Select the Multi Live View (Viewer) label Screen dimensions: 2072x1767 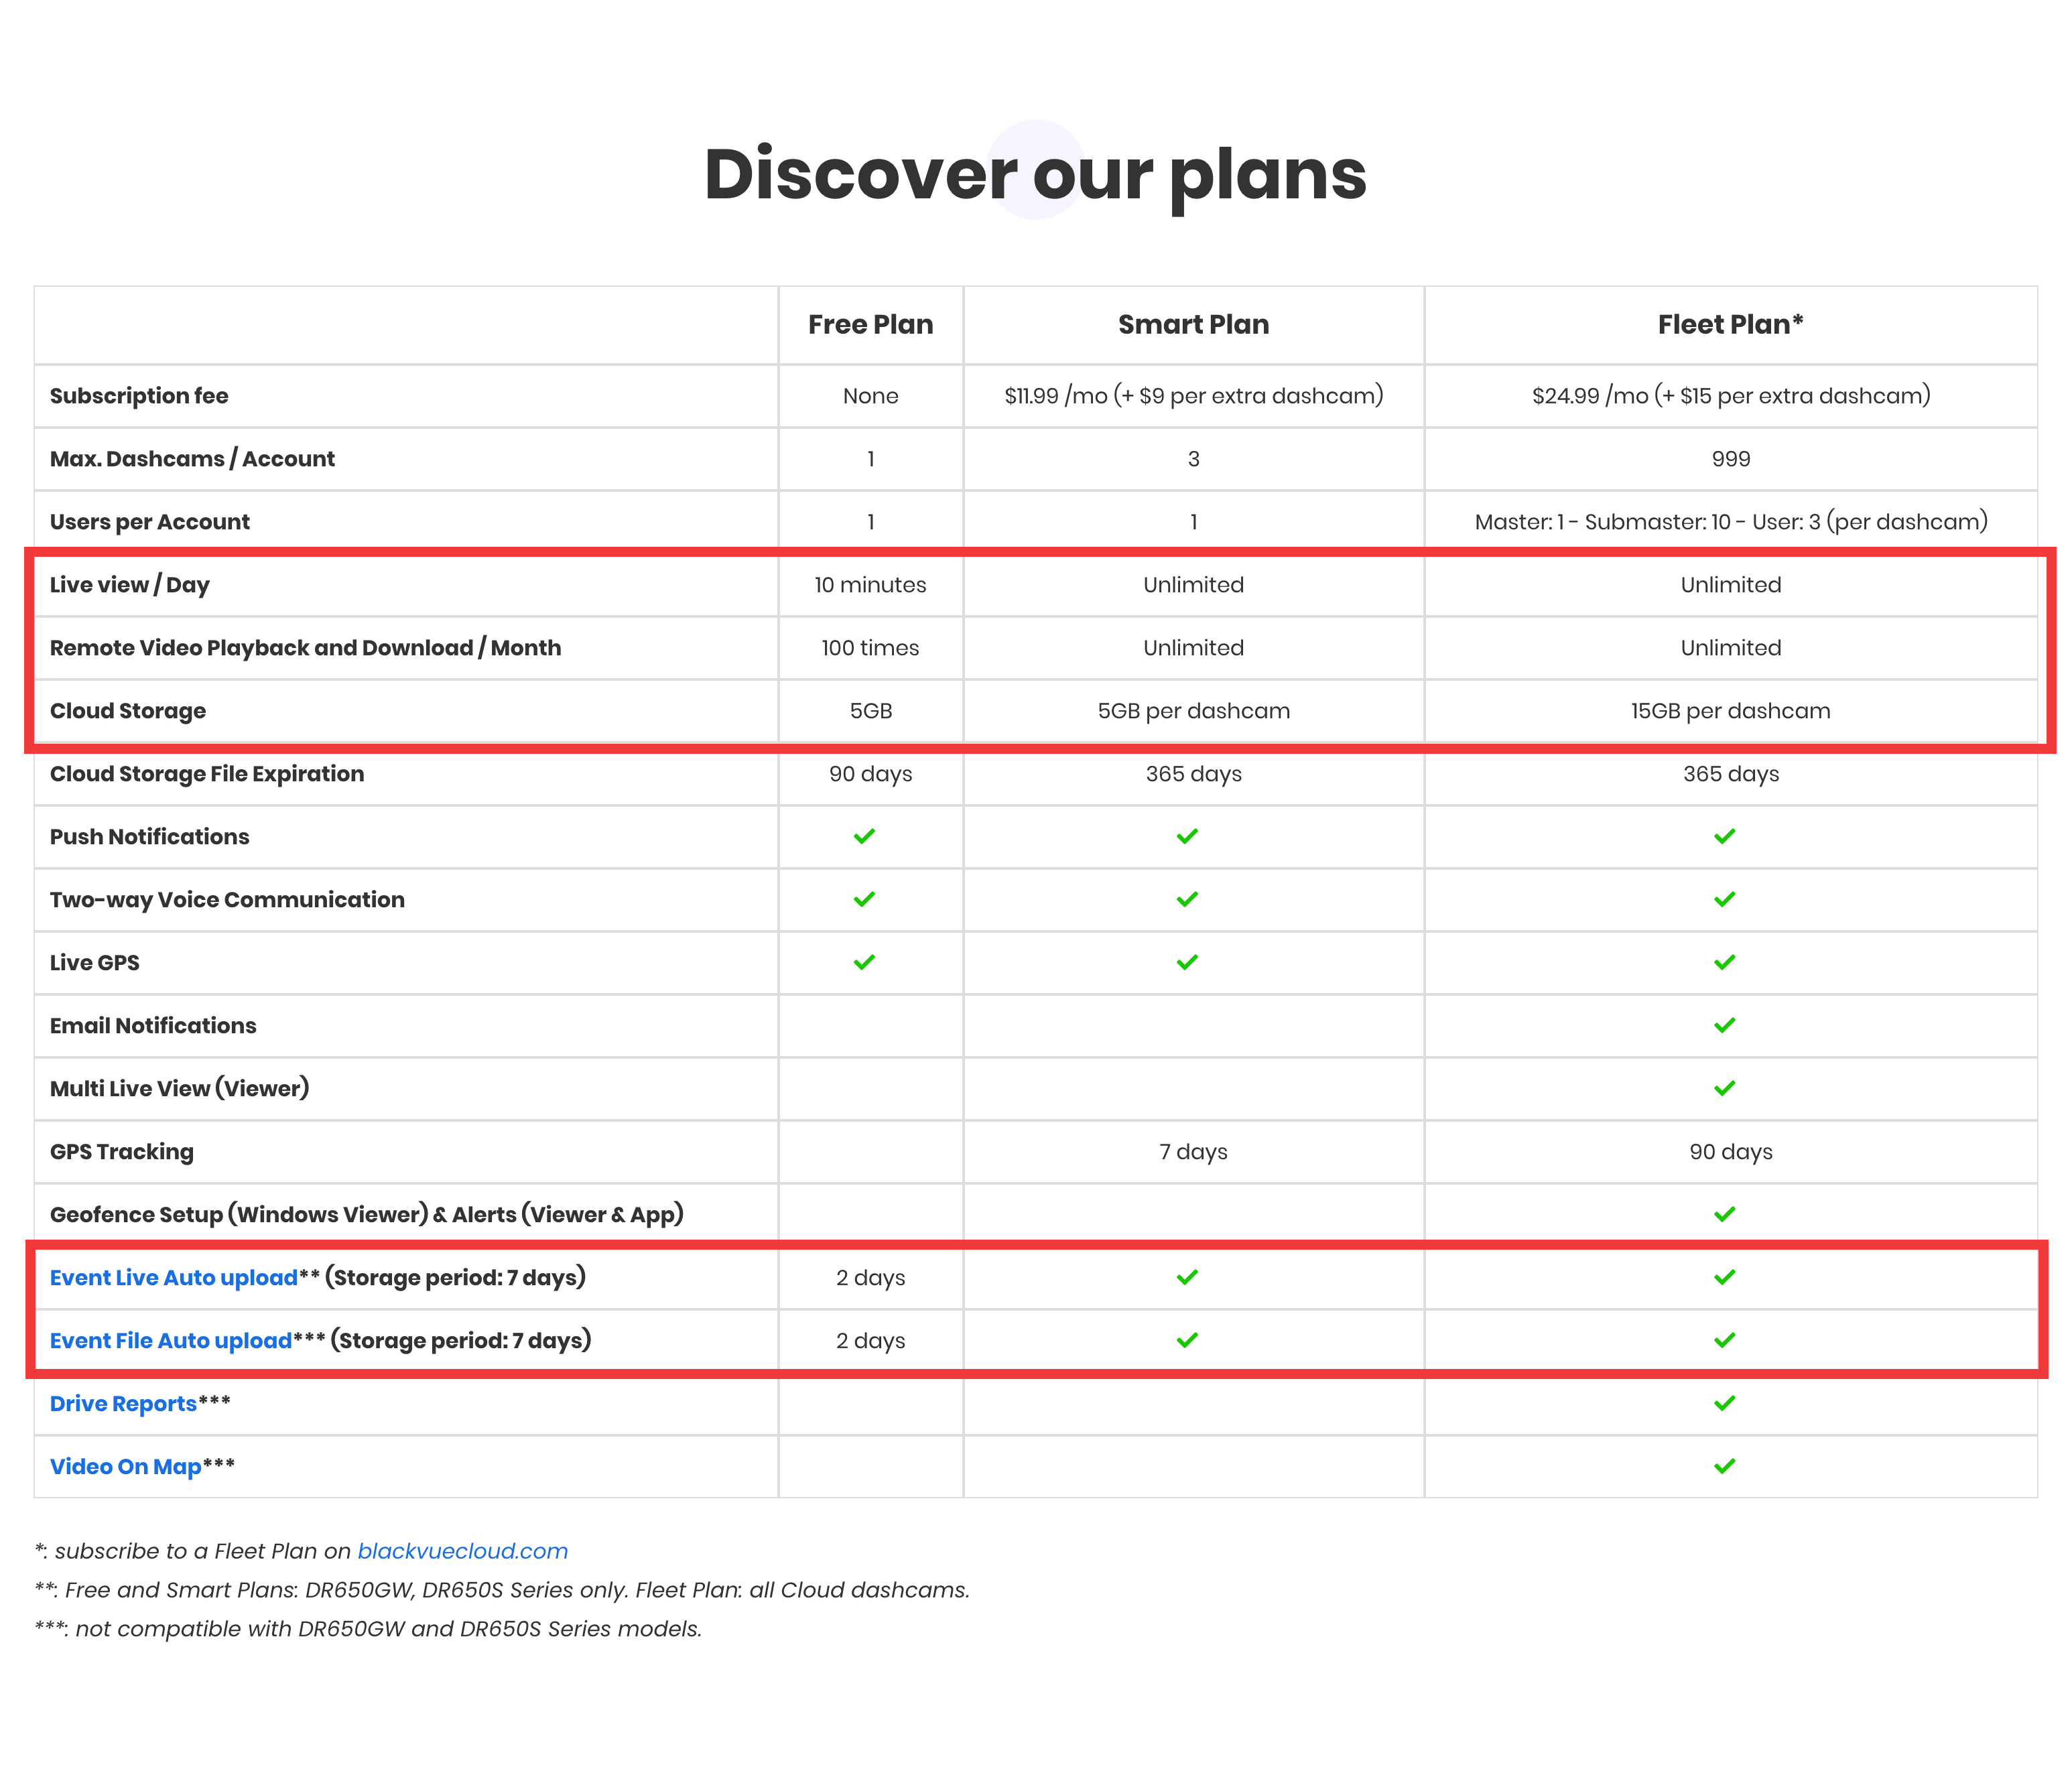(180, 1088)
